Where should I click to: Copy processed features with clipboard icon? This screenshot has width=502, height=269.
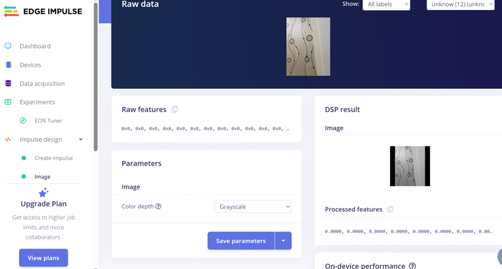click(390, 209)
